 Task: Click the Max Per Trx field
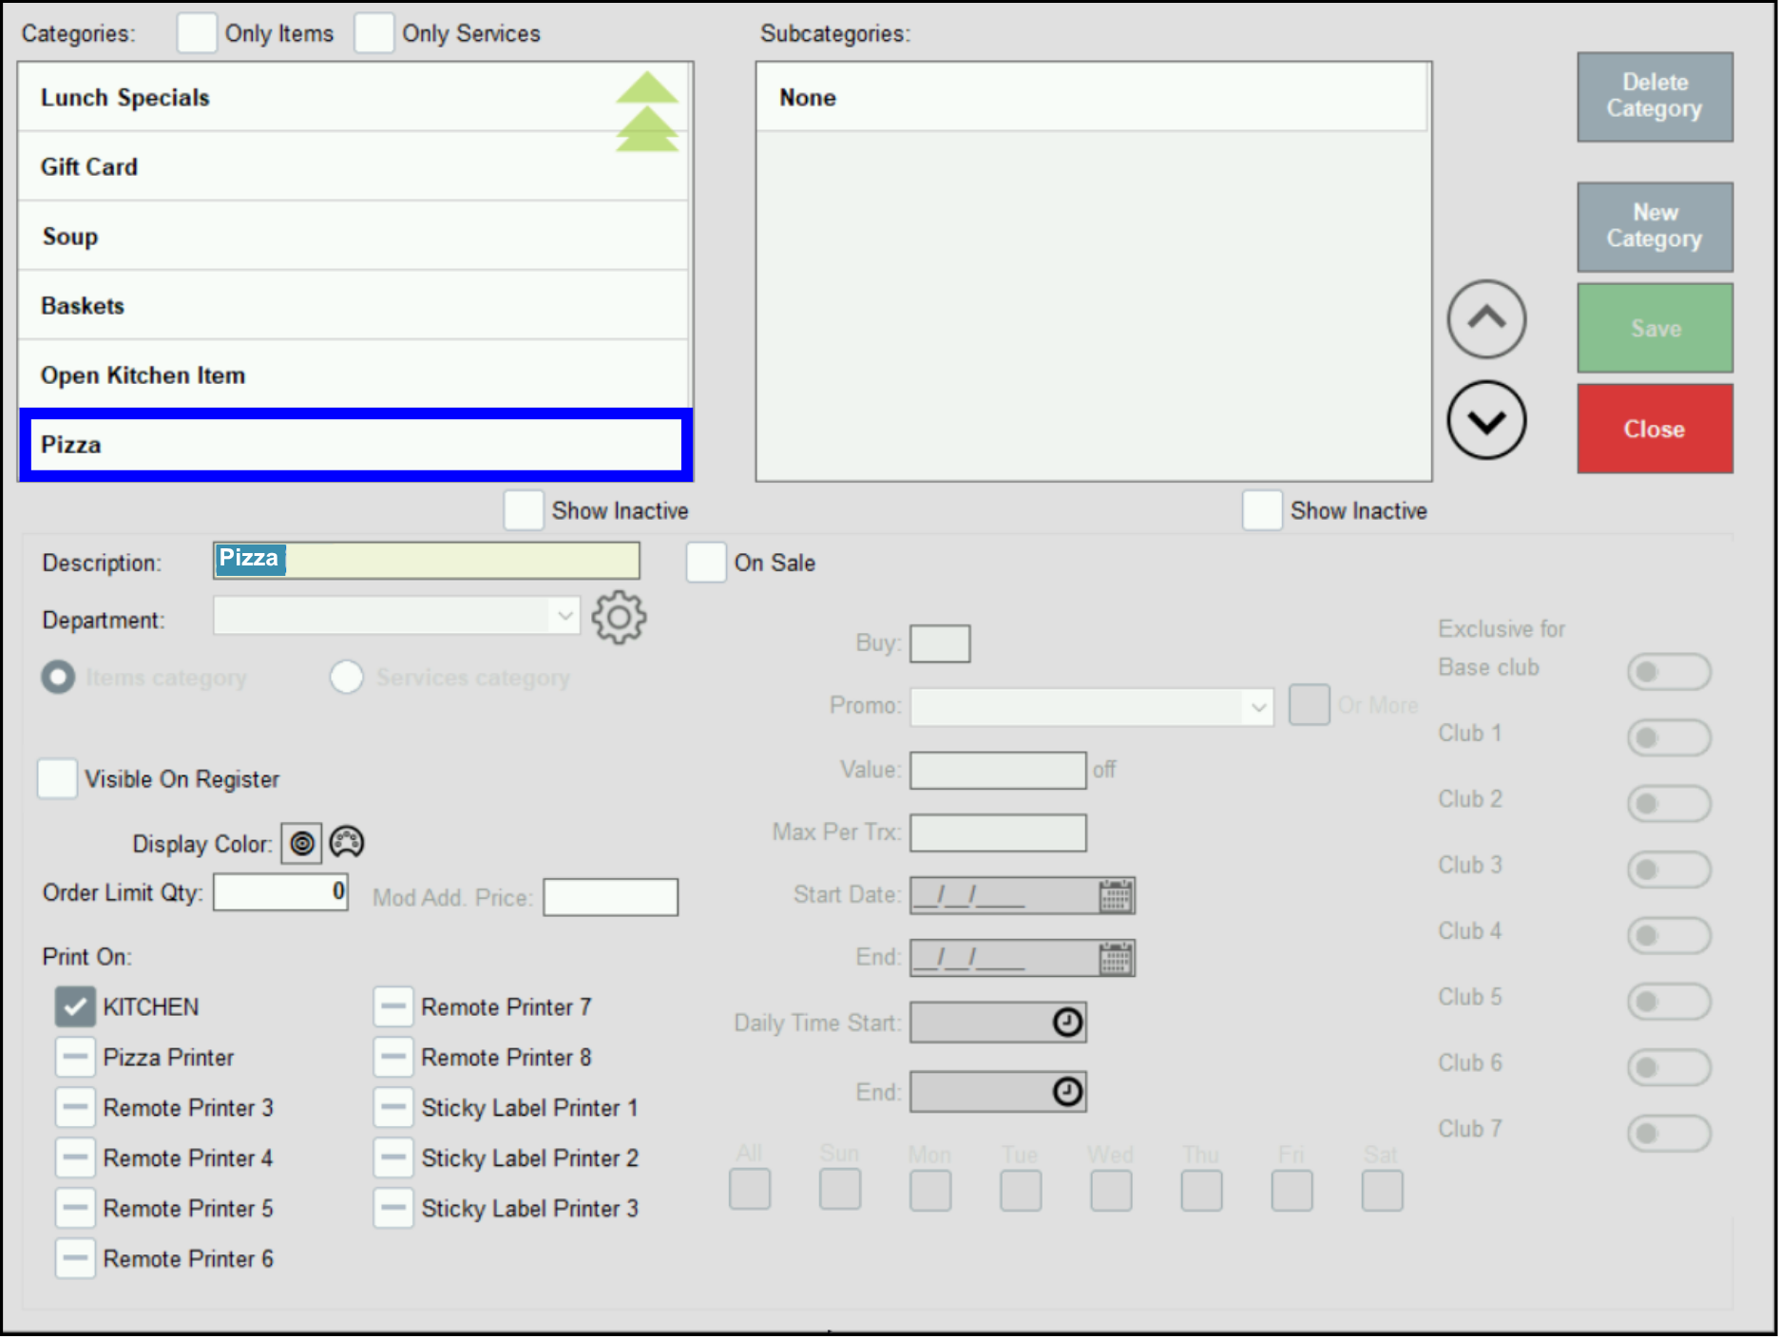(x=998, y=832)
